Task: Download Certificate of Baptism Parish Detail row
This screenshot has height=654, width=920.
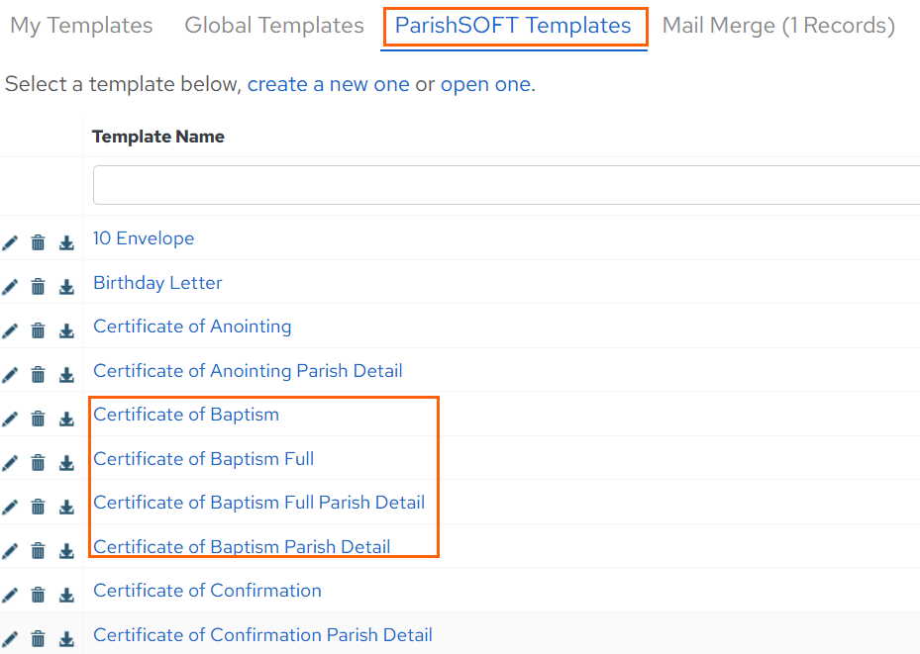Action: [x=66, y=551]
